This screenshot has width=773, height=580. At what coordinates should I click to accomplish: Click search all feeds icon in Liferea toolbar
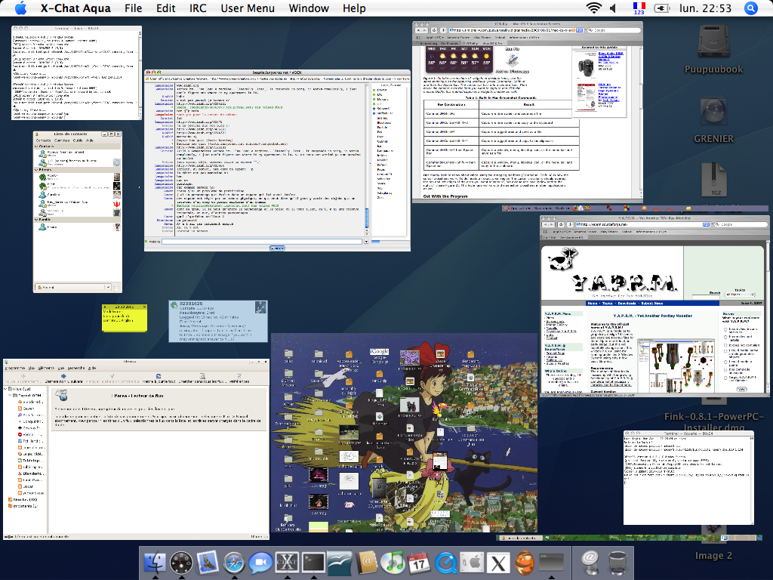tap(202, 377)
